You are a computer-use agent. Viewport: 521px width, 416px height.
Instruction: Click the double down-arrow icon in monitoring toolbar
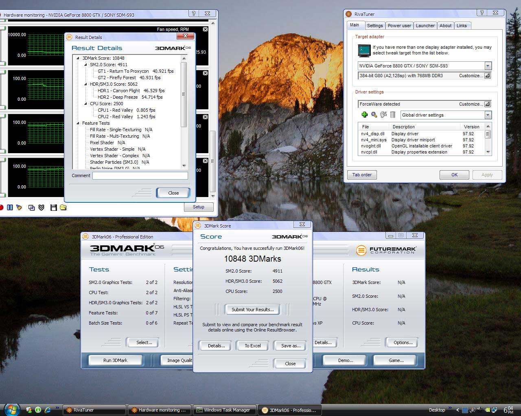pos(41,207)
